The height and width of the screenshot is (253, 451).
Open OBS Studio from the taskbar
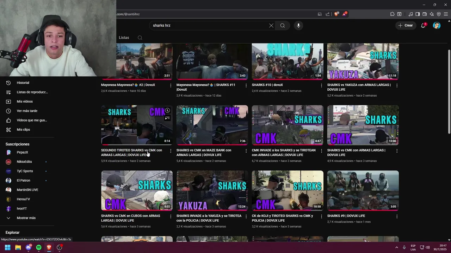(59, 247)
